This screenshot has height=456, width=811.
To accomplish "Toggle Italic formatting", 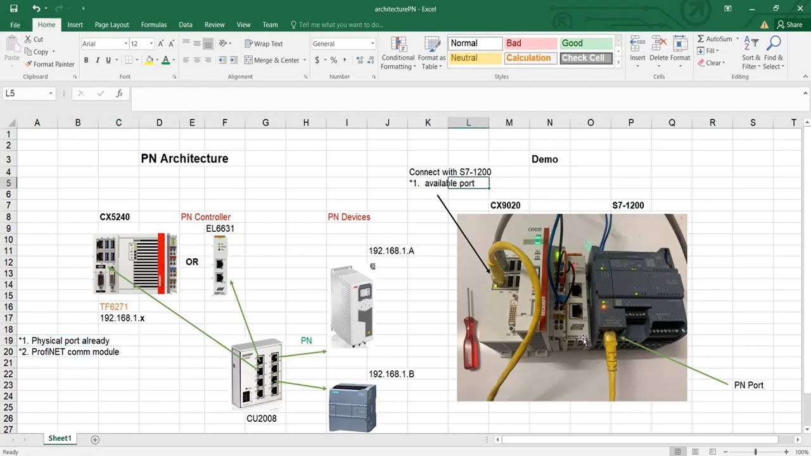I will pyautogui.click(x=97, y=60).
